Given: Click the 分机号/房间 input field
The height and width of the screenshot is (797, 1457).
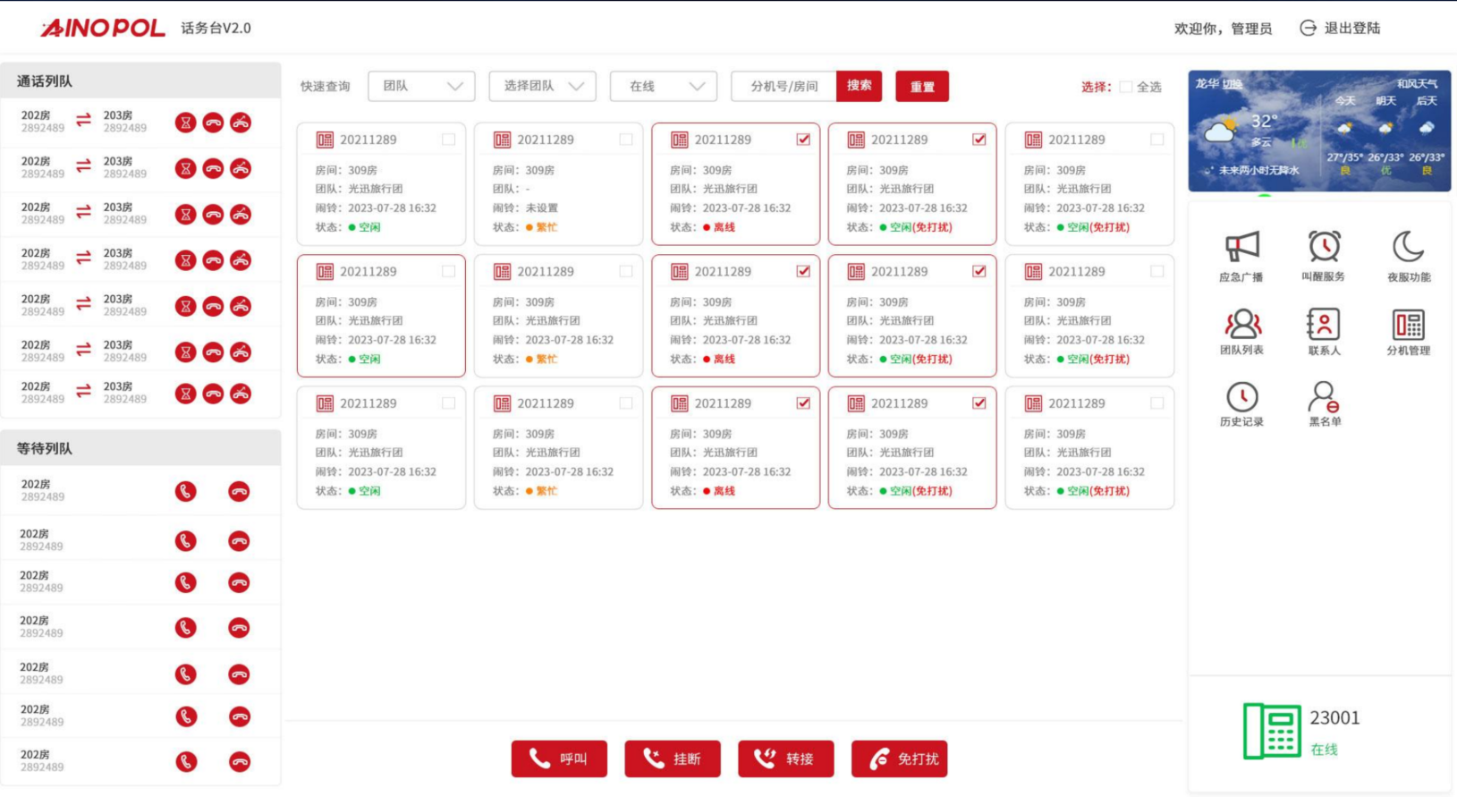Looking at the screenshot, I should tap(784, 87).
